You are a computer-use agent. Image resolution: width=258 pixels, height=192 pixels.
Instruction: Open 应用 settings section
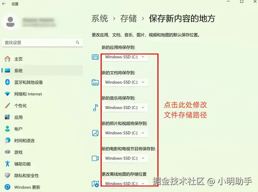pos(42,117)
